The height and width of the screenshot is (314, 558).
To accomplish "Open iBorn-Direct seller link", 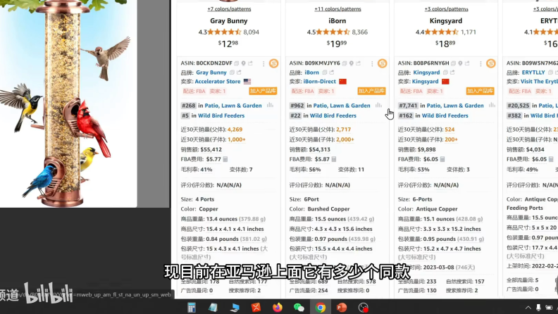I will click(x=320, y=82).
